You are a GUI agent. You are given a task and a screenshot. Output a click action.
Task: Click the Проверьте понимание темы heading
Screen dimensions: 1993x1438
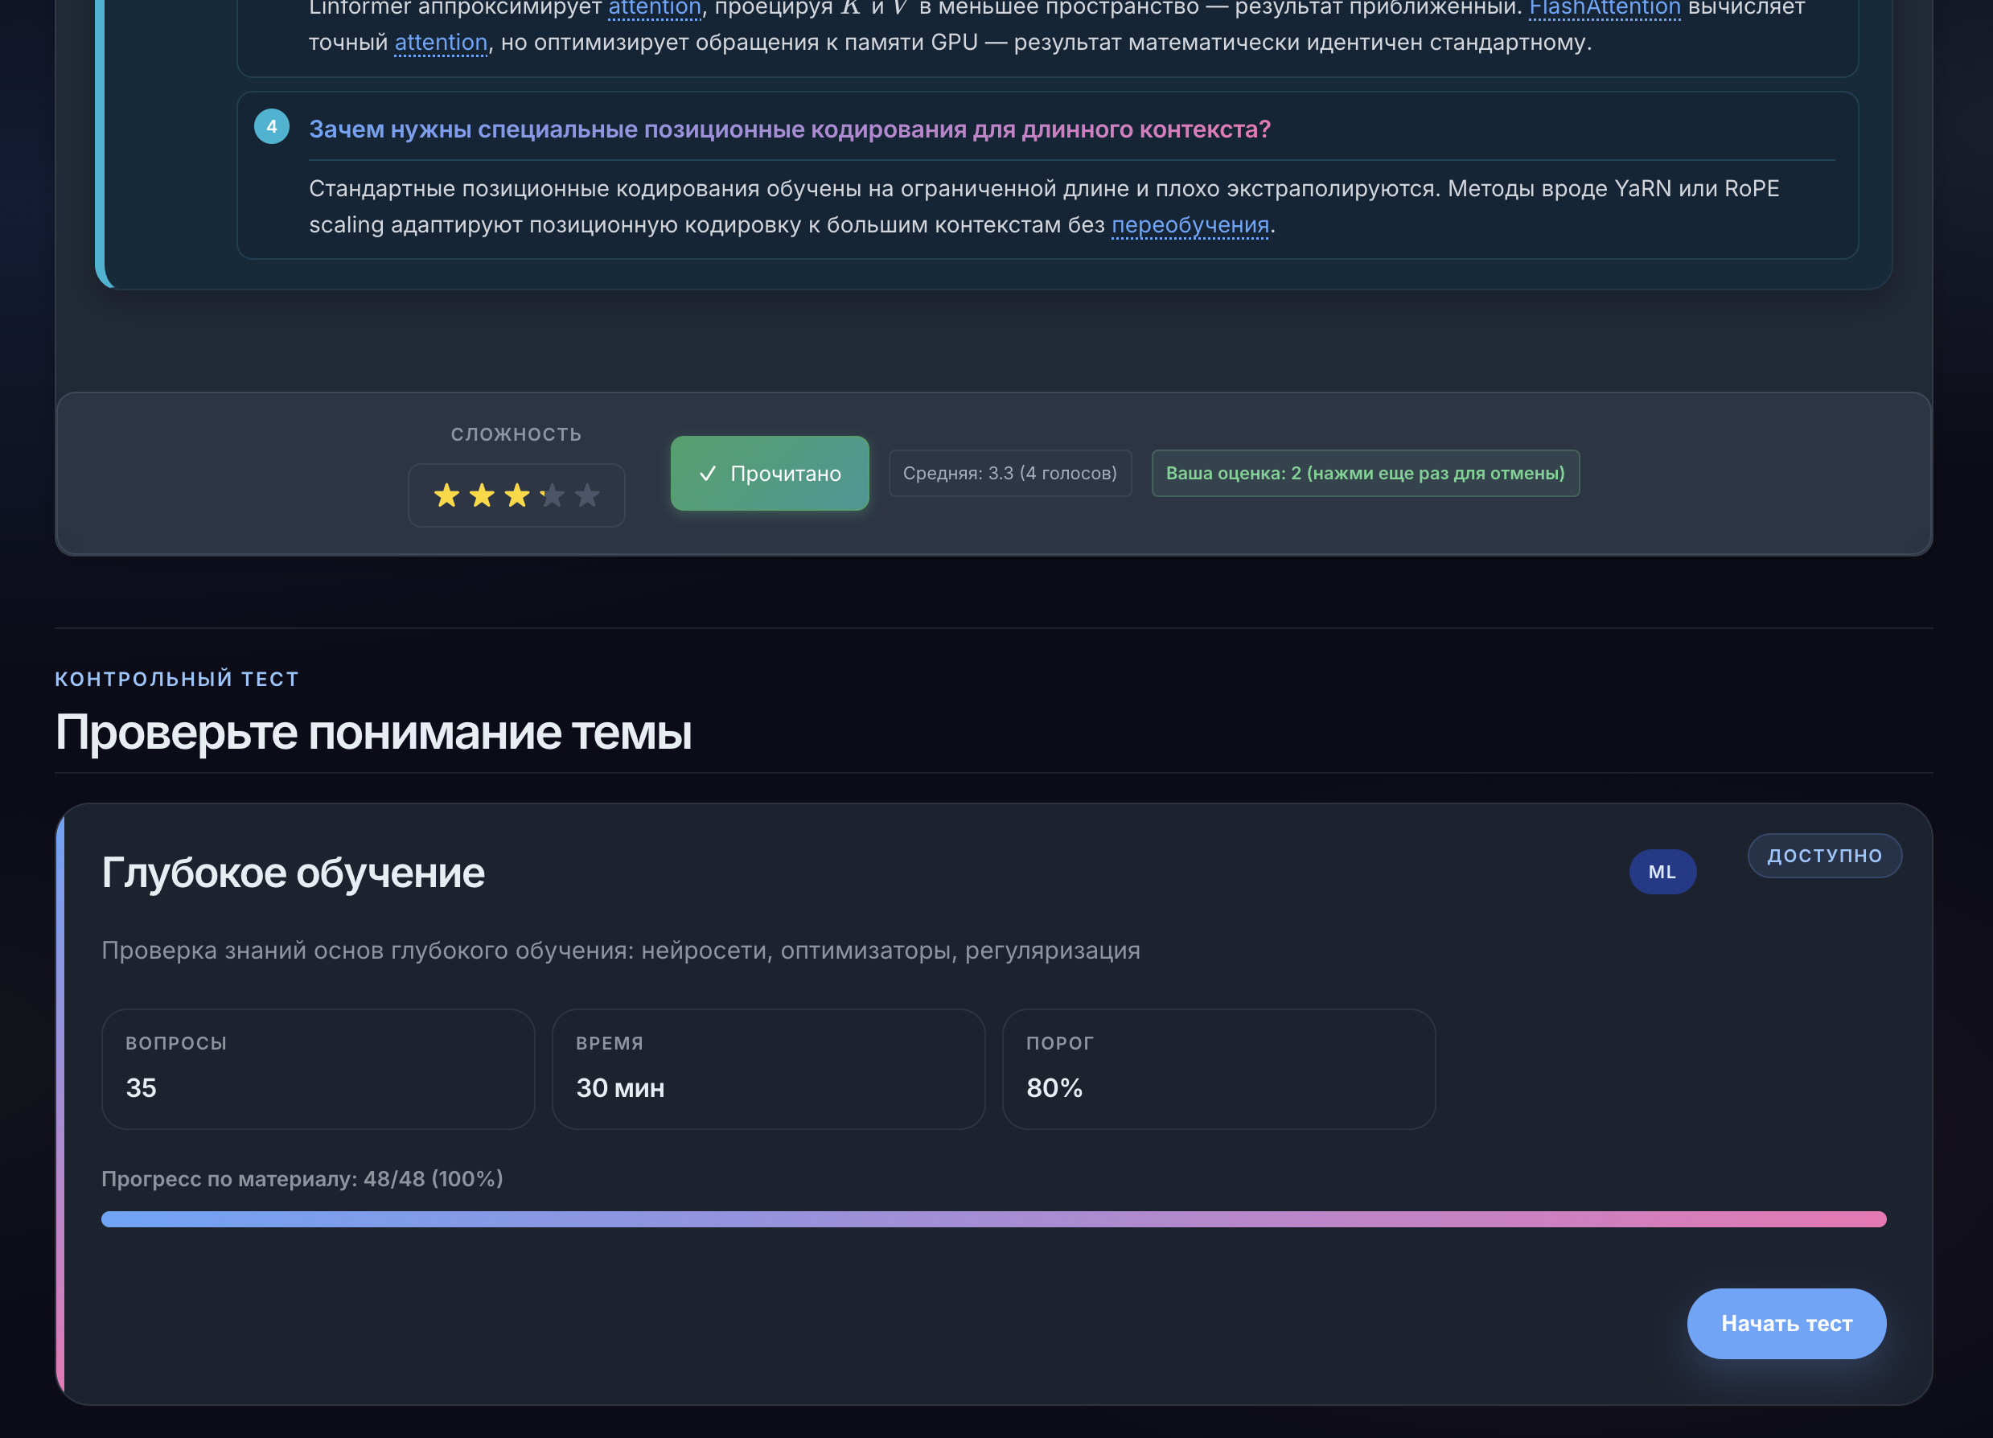point(373,731)
